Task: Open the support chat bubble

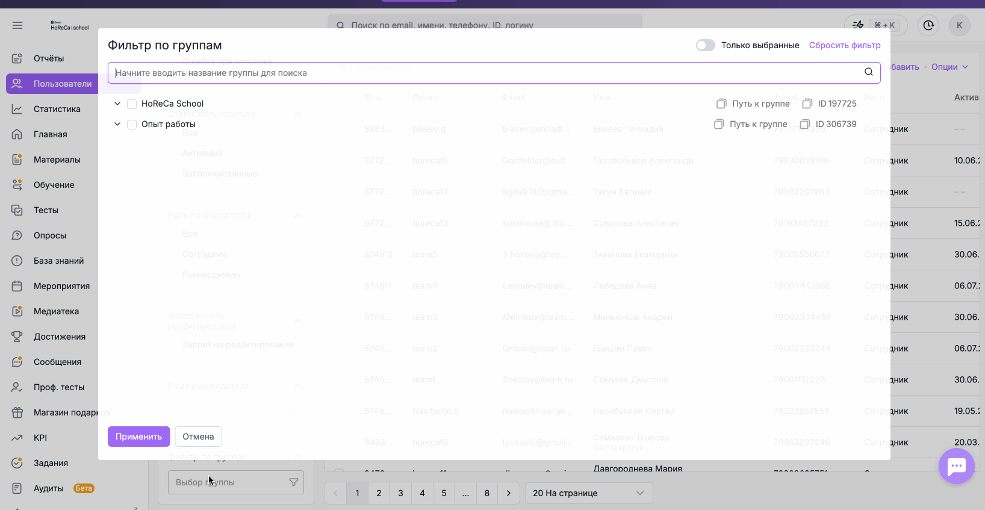Action: [x=956, y=466]
